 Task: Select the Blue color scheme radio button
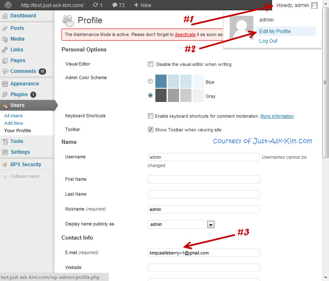pyautogui.click(x=150, y=81)
